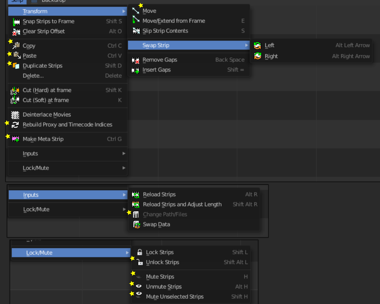Select the Remove Gaps icon
The height and width of the screenshot is (304, 380).
(135, 60)
